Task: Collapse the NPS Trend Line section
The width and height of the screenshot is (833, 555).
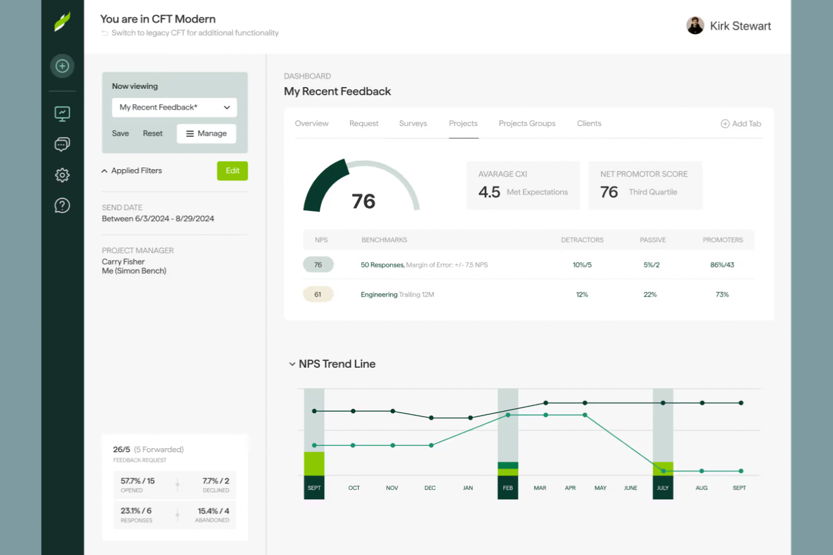Action: coord(292,364)
